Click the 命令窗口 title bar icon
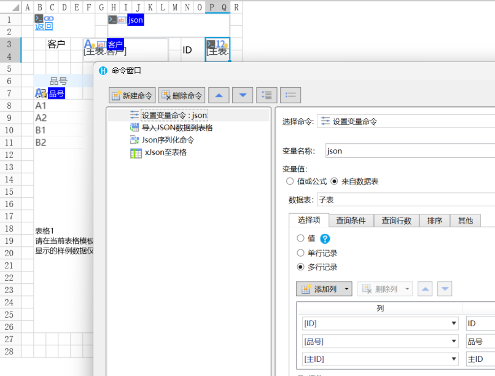Image resolution: width=495 pixels, height=376 pixels. (103, 71)
